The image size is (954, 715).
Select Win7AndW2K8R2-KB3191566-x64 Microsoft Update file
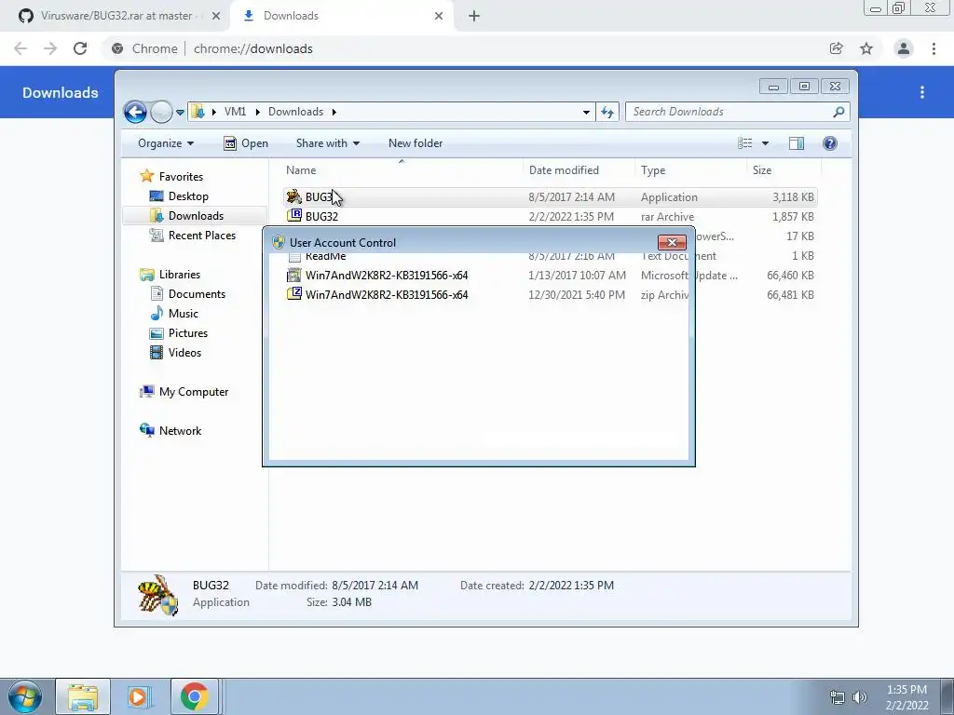(x=550, y=275)
